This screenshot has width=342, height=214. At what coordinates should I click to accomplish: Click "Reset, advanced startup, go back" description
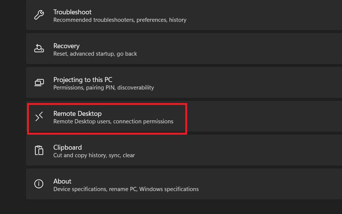(95, 54)
